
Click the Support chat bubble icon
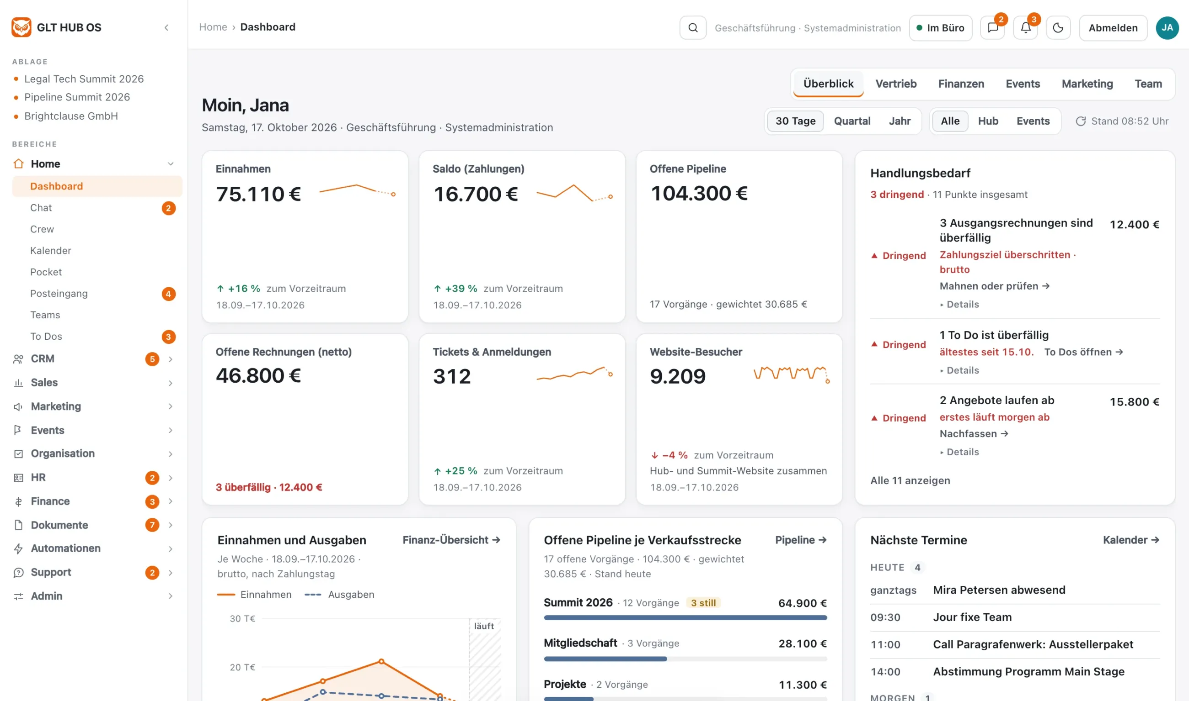(18, 573)
